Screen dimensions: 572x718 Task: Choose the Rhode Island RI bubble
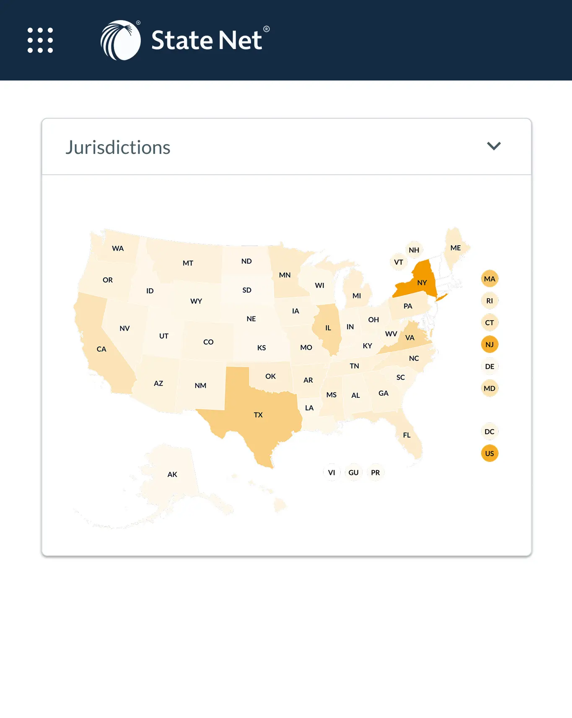pos(489,301)
